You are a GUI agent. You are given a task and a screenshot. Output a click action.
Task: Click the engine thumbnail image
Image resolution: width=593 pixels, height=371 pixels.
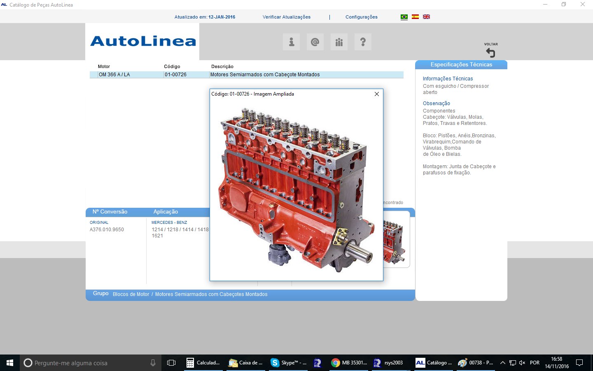[x=395, y=241]
